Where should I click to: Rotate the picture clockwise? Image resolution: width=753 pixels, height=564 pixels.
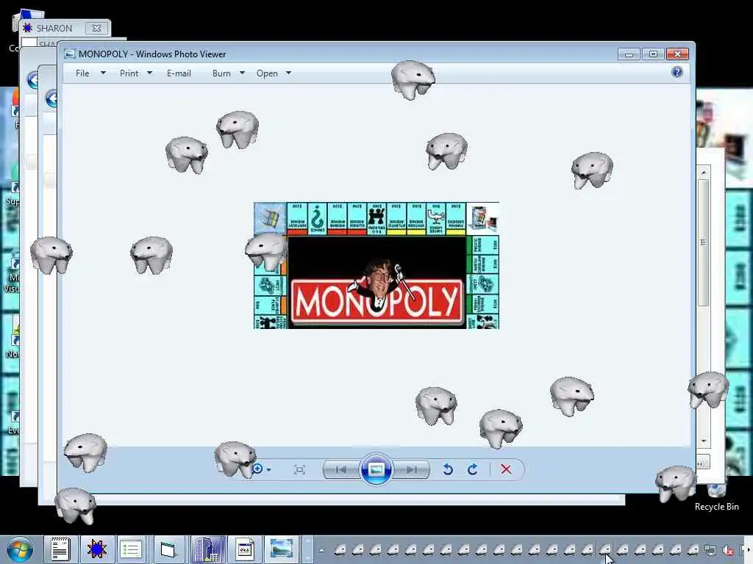pyautogui.click(x=473, y=469)
